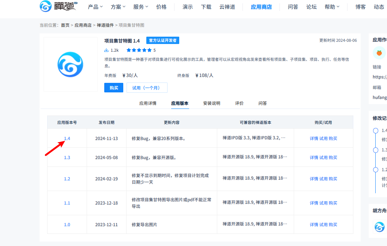Click the 可兼容的禅道版本 column header

(x=255, y=122)
